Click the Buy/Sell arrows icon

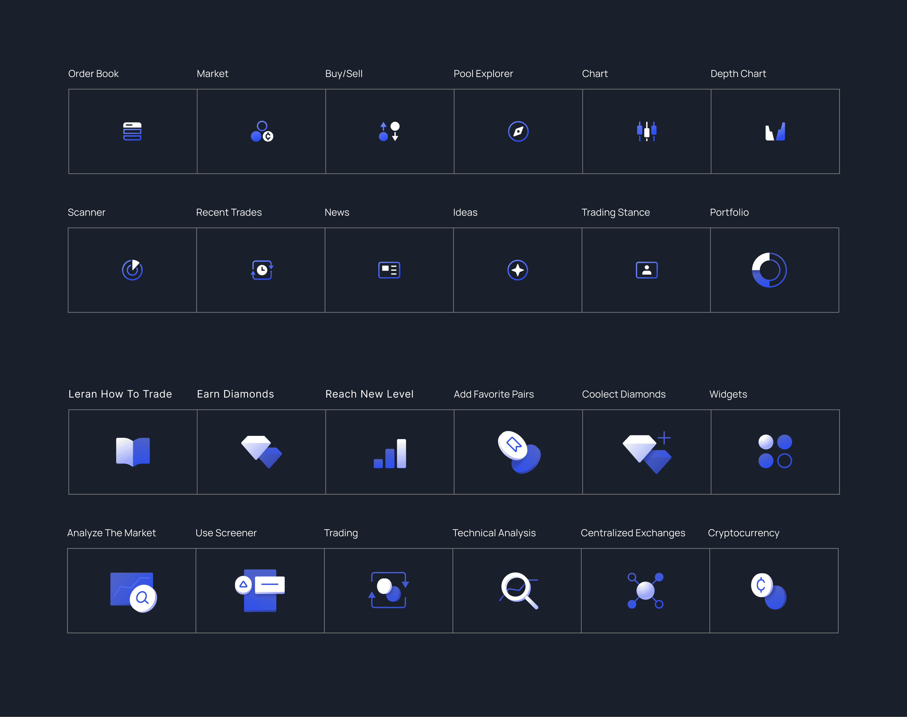(389, 131)
